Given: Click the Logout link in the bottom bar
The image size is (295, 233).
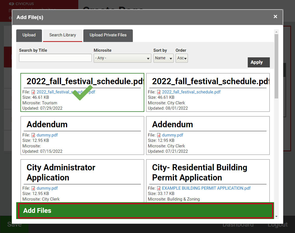Looking at the screenshot, I should pyautogui.click(x=278, y=225).
